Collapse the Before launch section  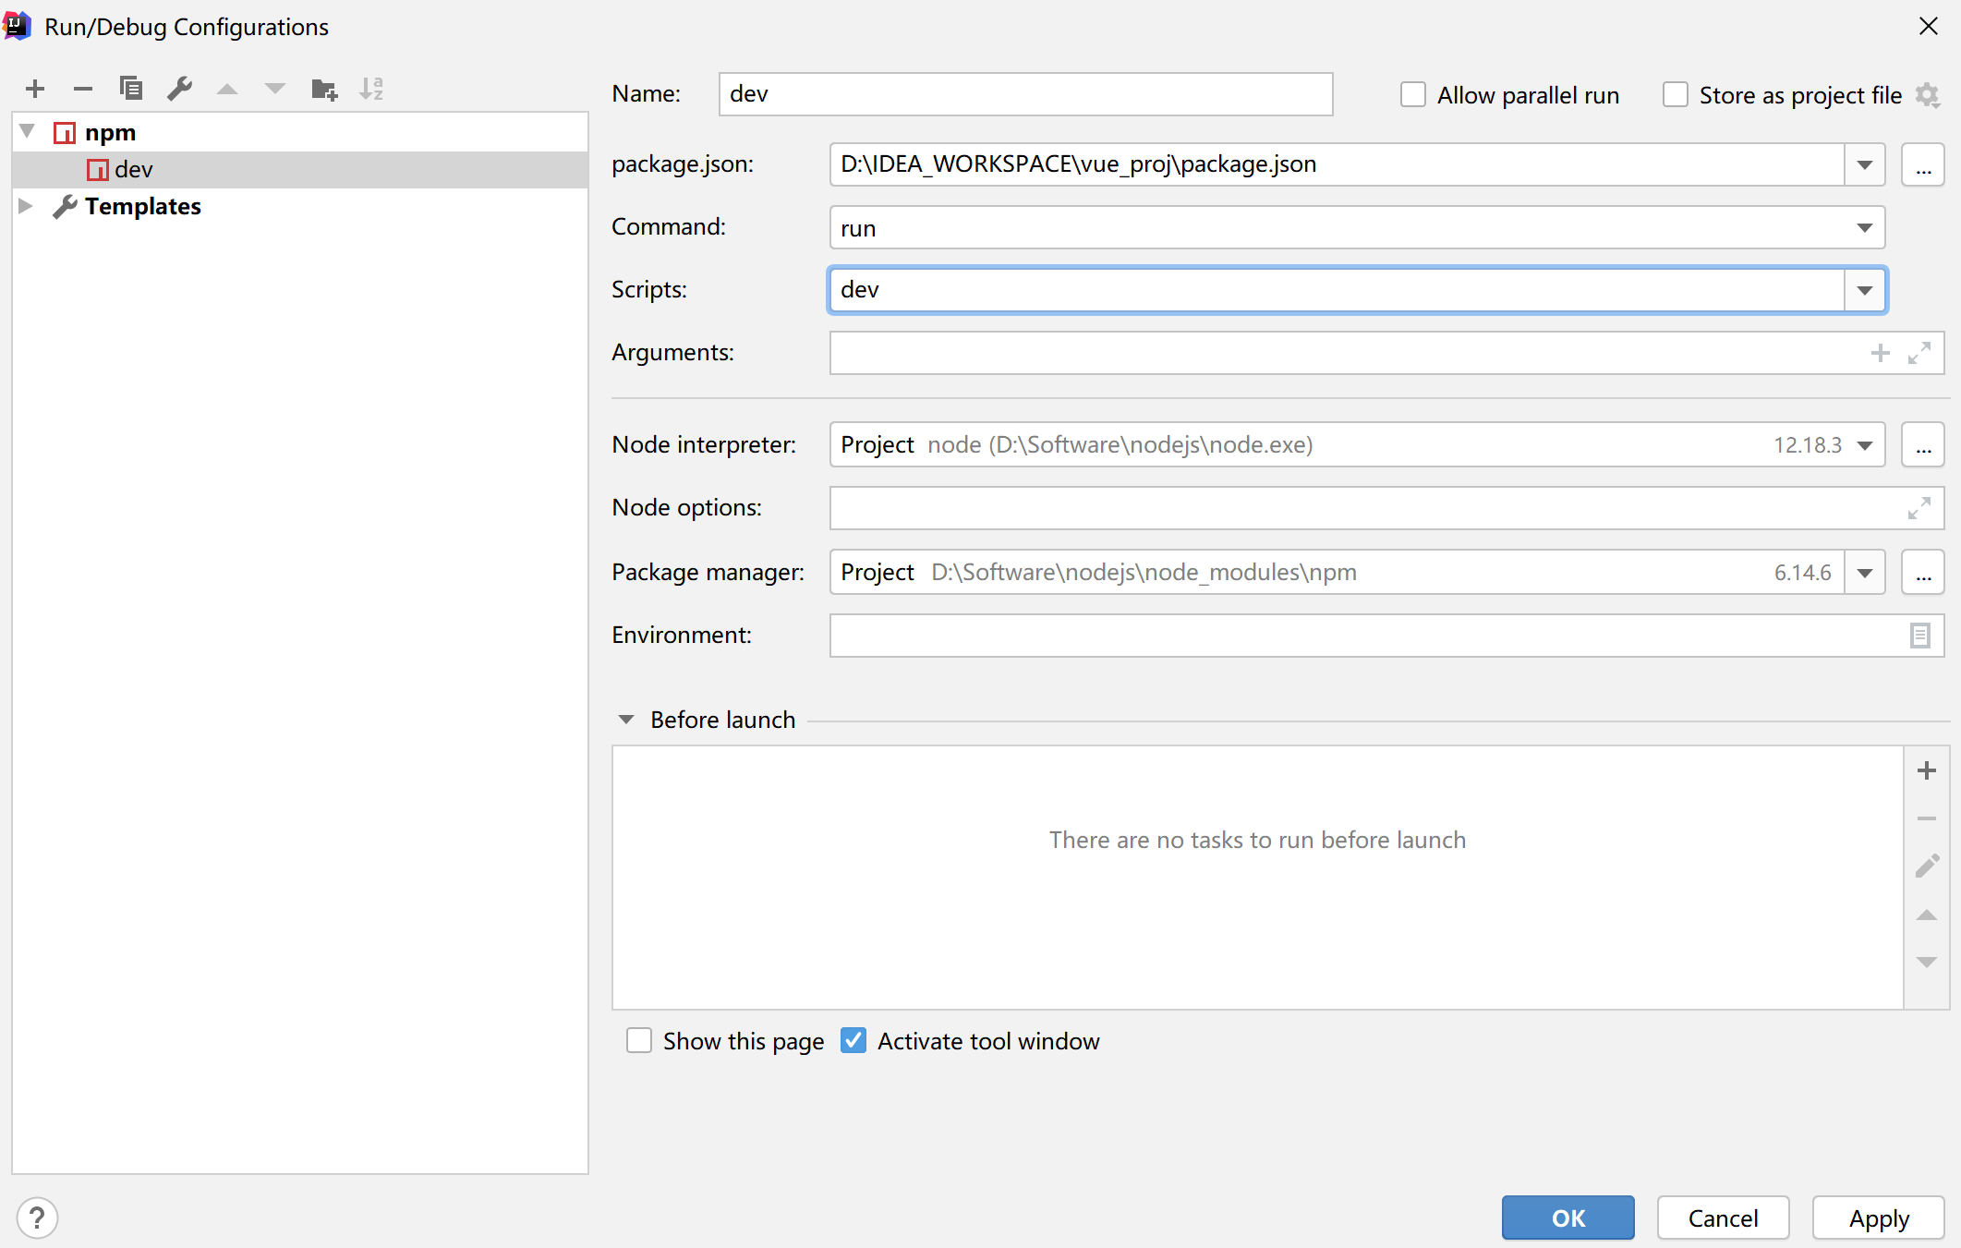pyautogui.click(x=626, y=720)
